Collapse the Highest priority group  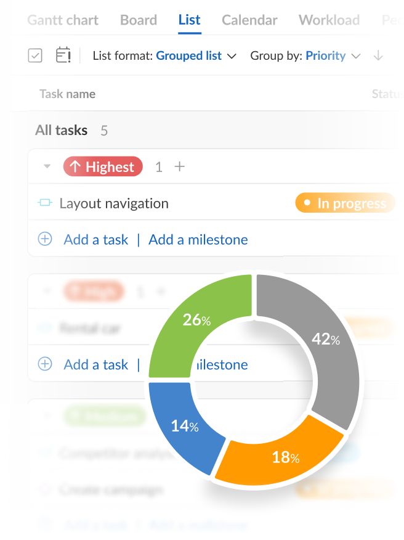pos(47,166)
